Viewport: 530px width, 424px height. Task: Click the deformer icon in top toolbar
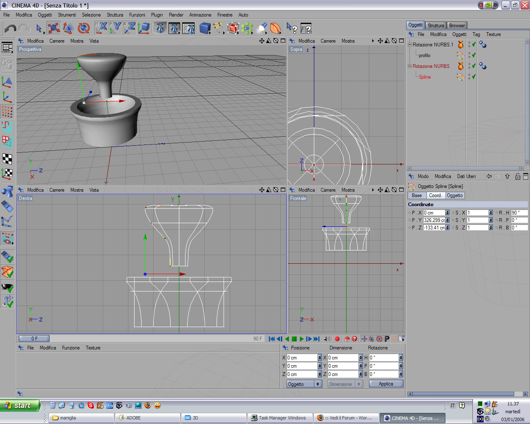pyautogui.click(x=275, y=28)
